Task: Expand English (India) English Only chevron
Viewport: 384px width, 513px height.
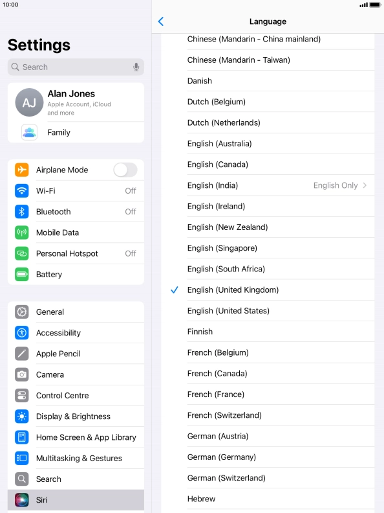Action: click(x=365, y=185)
